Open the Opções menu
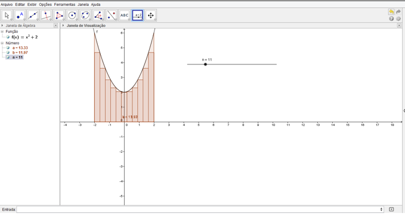The width and height of the screenshot is (405, 216). pos(45,4)
